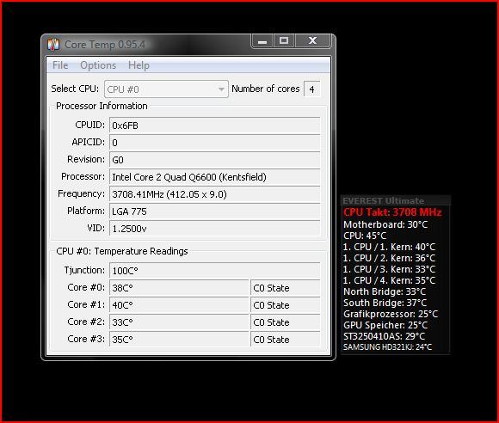Click the Core #2 temperature 33C°
Image resolution: width=499 pixels, height=423 pixels.
pyautogui.click(x=179, y=322)
